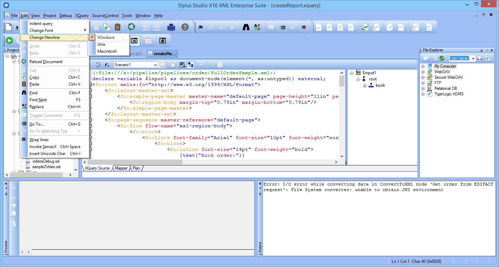
Task: Click the binoculars Find icon in toolbar
Action: (x=246, y=27)
